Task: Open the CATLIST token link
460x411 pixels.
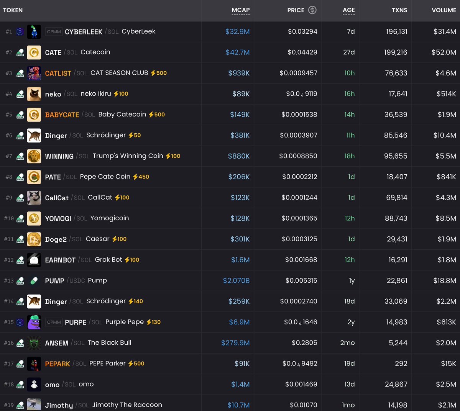Action: pyautogui.click(x=58, y=73)
